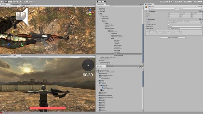Screen dimensions: 203x114
Task: Select the RightHand object in the Hierarchy
Action: [114, 34]
